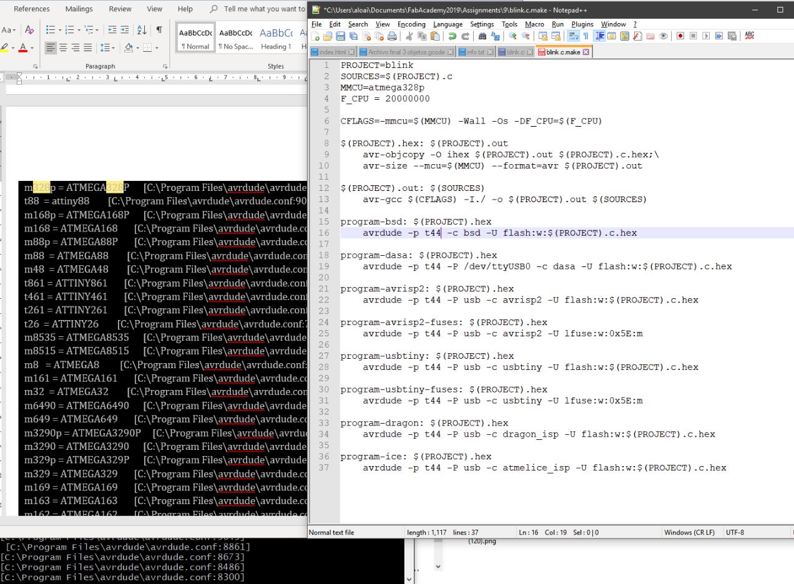Open the Encoding menu in Notepad++

point(411,24)
